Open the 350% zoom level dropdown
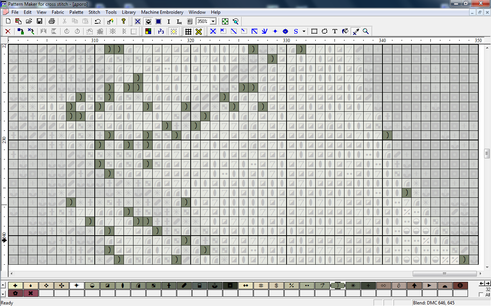The image size is (491, 306). 213,21
